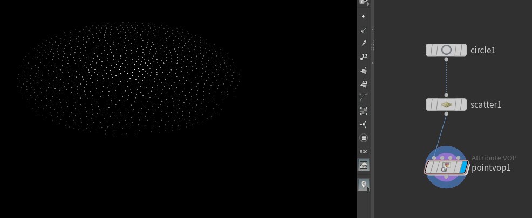The height and width of the screenshot is (218, 532).
Task: Toggle bypass flag on scatter1 node
Action: (x=429, y=104)
